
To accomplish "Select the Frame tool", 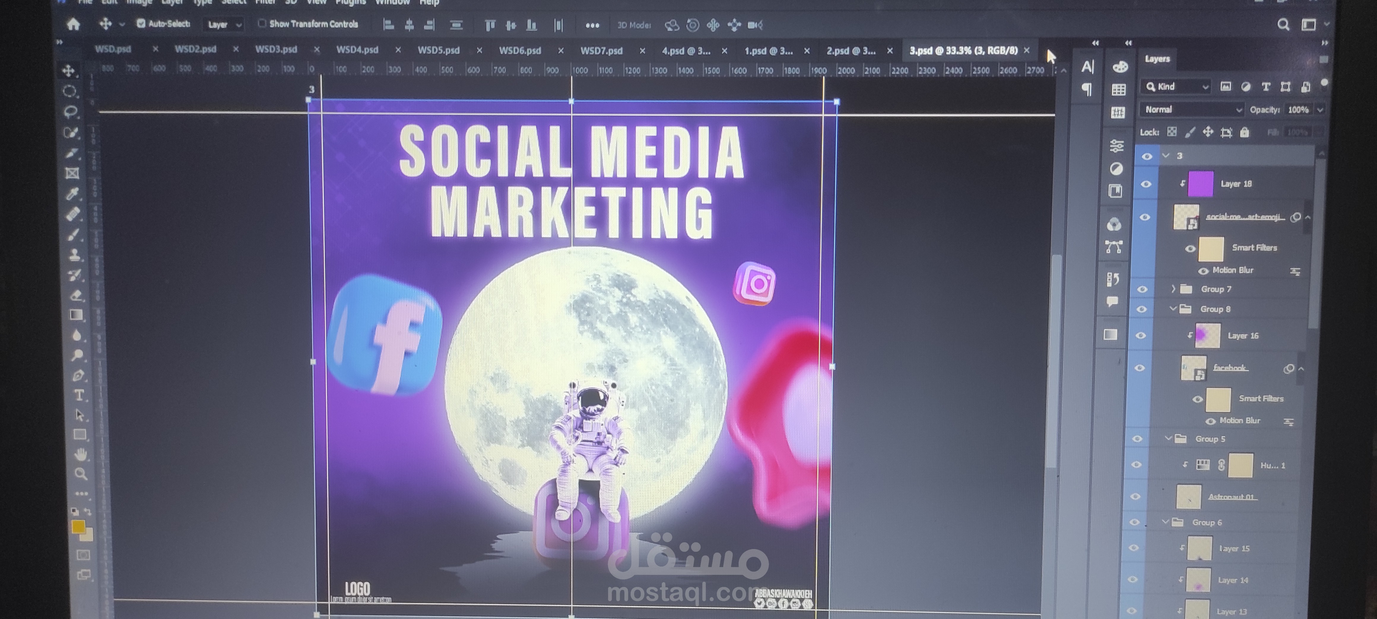I will (72, 173).
